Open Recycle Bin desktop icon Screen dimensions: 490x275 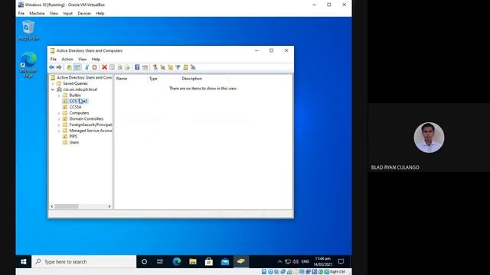pyautogui.click(x=28, y=31)
